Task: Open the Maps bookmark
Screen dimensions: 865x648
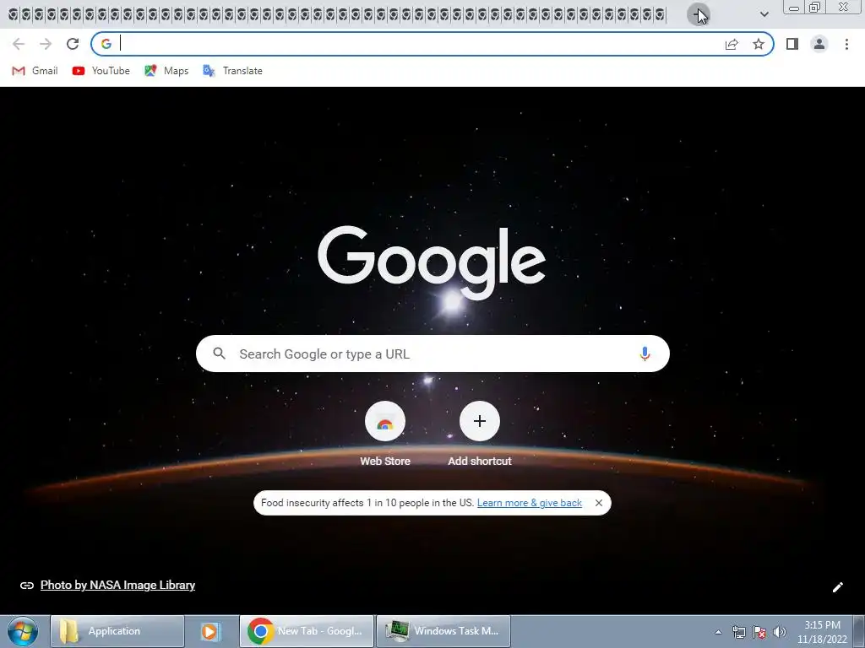Action: pyautogui.click(x=166, y=71)
